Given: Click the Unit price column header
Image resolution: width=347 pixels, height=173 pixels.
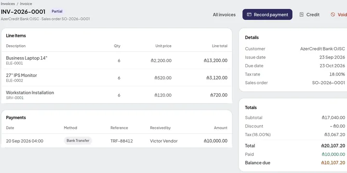Looking at the screenshot, I should pyautogui.click(x=163, y=46).
